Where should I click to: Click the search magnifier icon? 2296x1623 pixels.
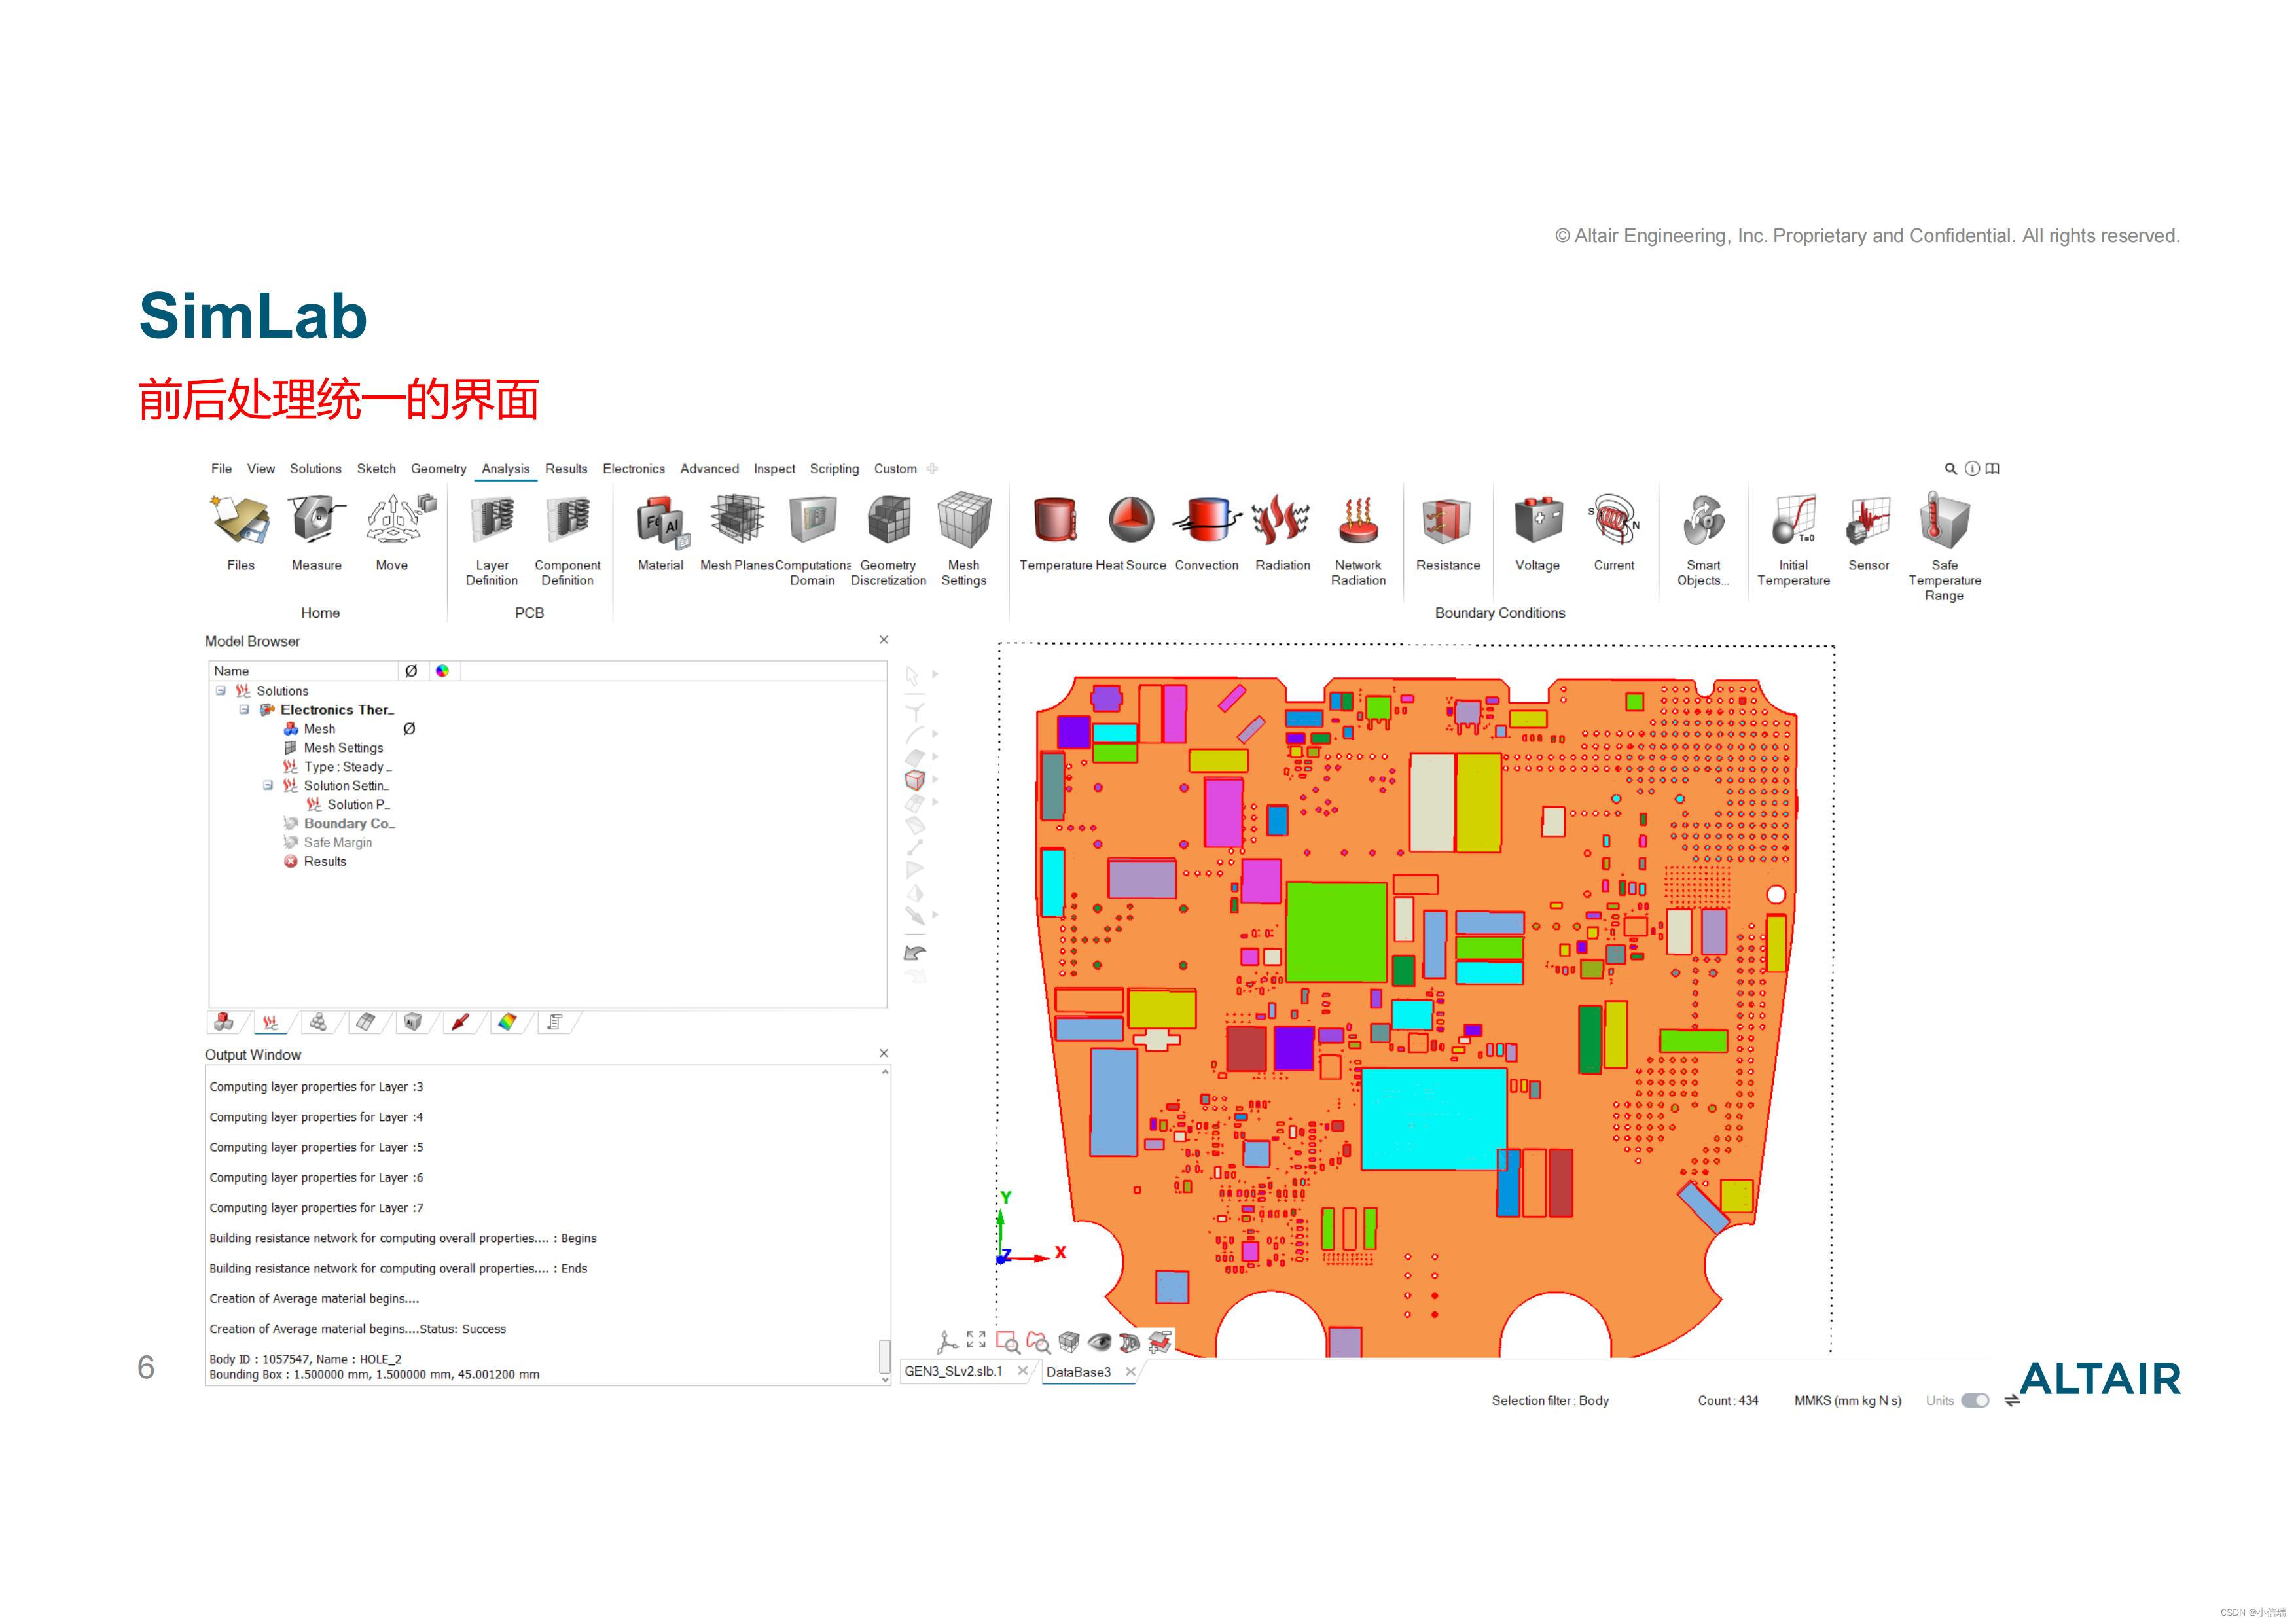(x=1950, y=468)
